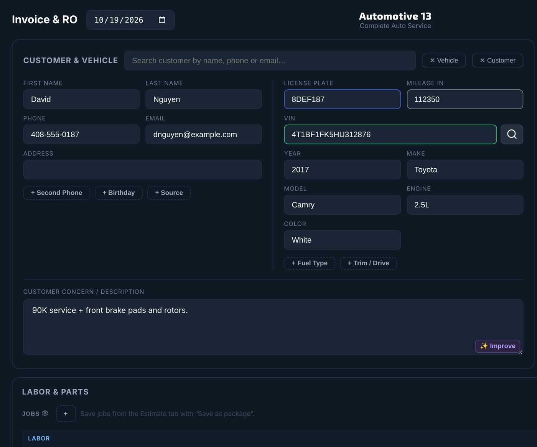Open the Jobs settings gear icon
Image resolution: width=537 pixels, height=447 pixels.
coord(45,413)
